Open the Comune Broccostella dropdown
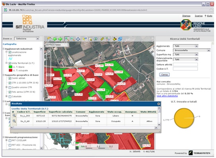 [x=192, y=50]
